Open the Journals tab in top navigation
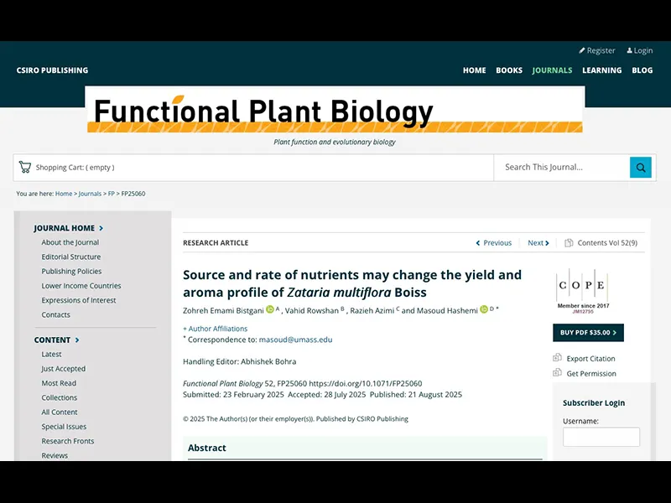 [x=552, y=70]
